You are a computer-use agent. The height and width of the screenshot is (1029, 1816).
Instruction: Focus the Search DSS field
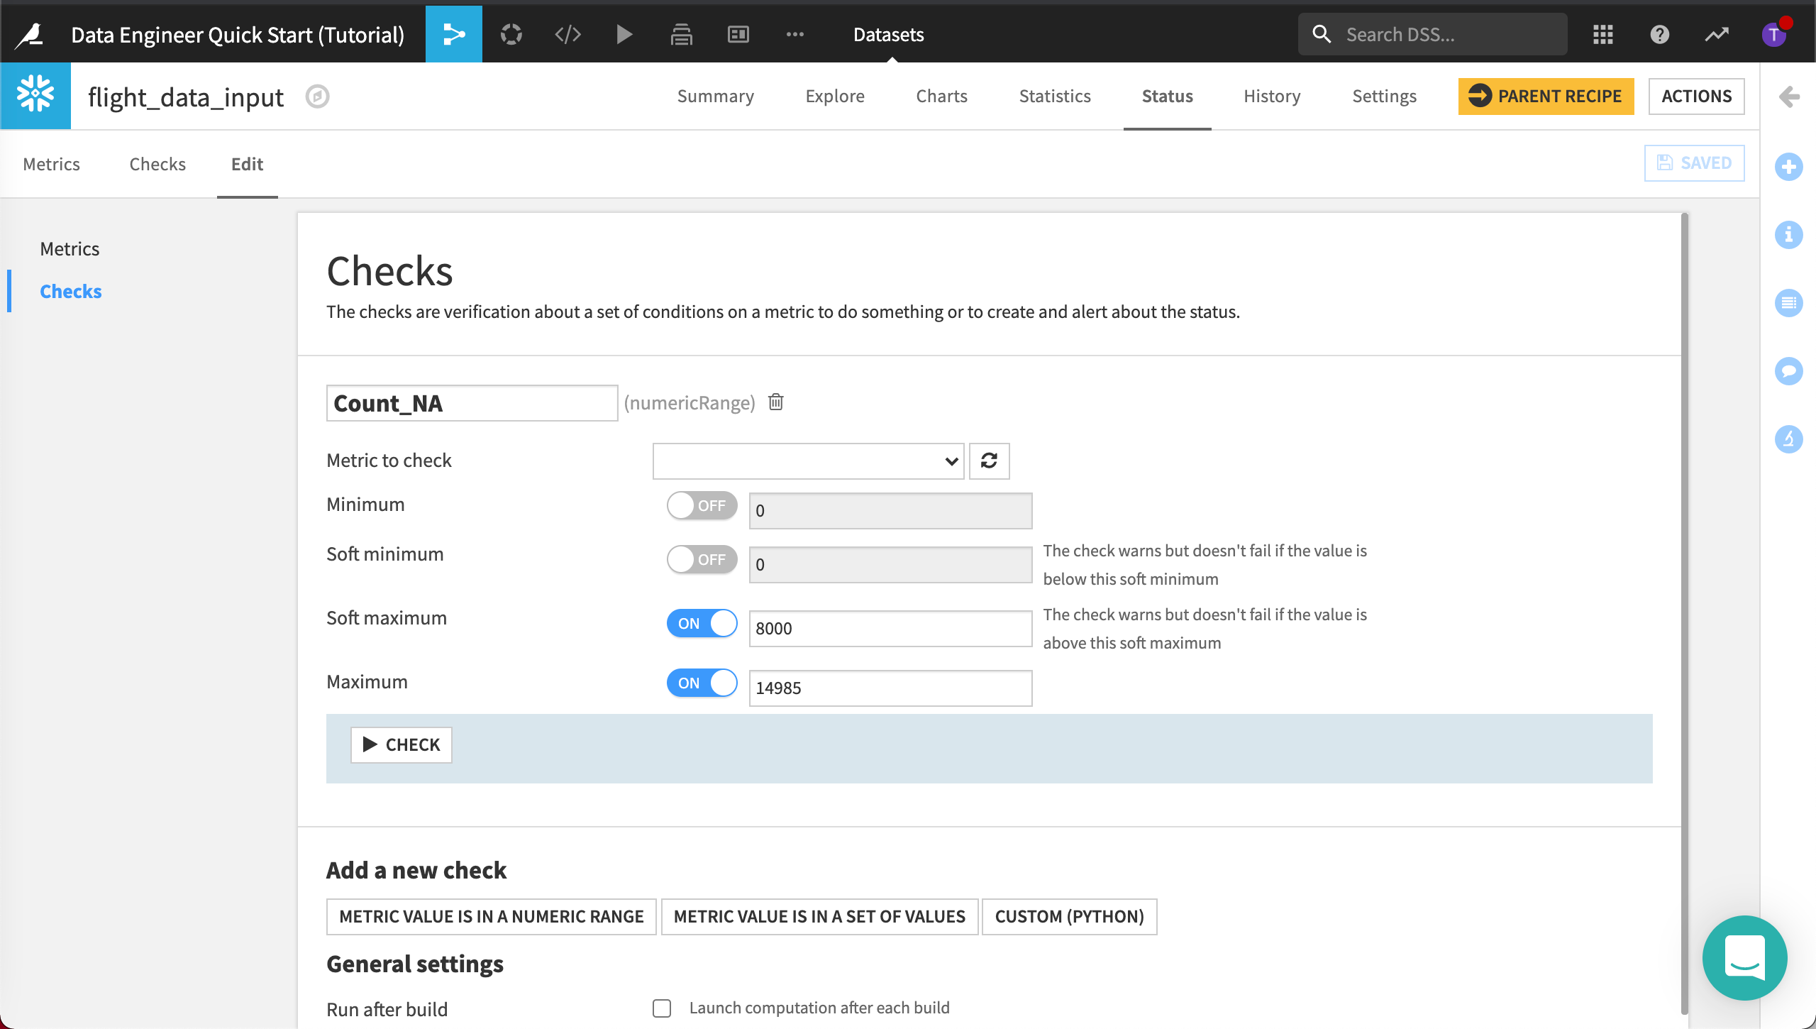(1433, 34)
